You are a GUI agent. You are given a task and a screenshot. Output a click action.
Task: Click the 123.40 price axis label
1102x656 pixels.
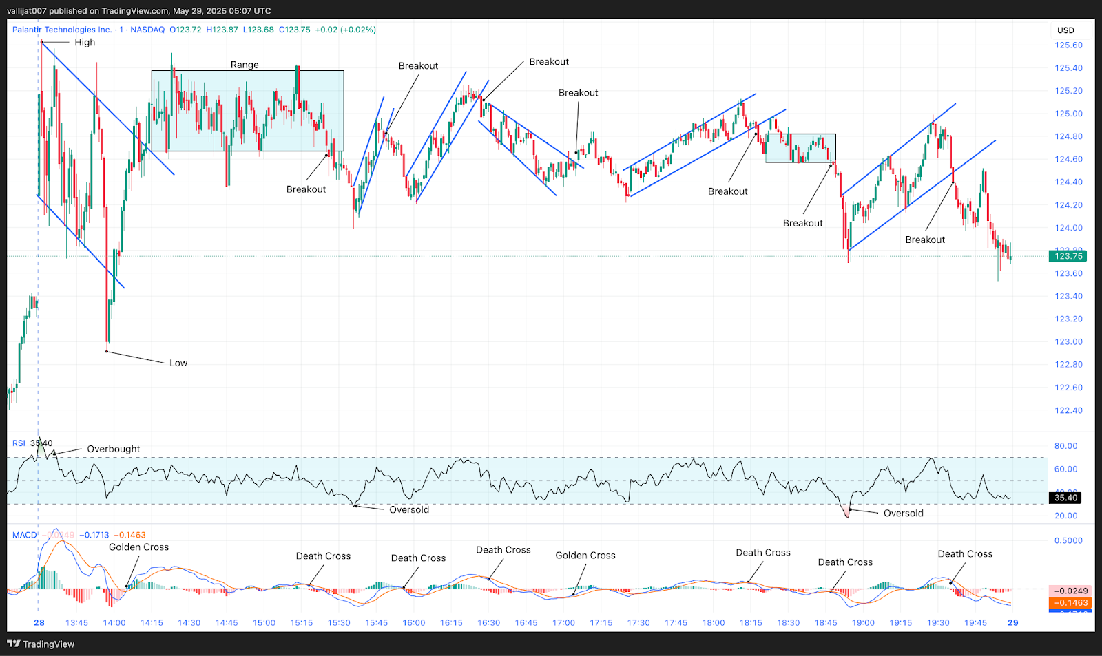1068,296
